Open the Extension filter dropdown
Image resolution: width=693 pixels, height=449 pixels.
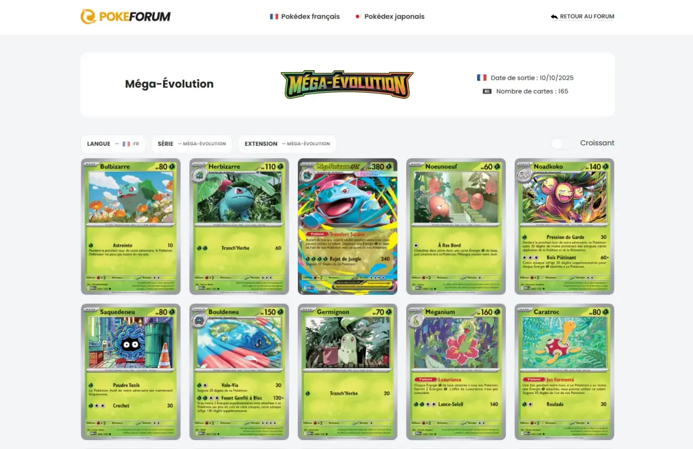coord(287,144)
